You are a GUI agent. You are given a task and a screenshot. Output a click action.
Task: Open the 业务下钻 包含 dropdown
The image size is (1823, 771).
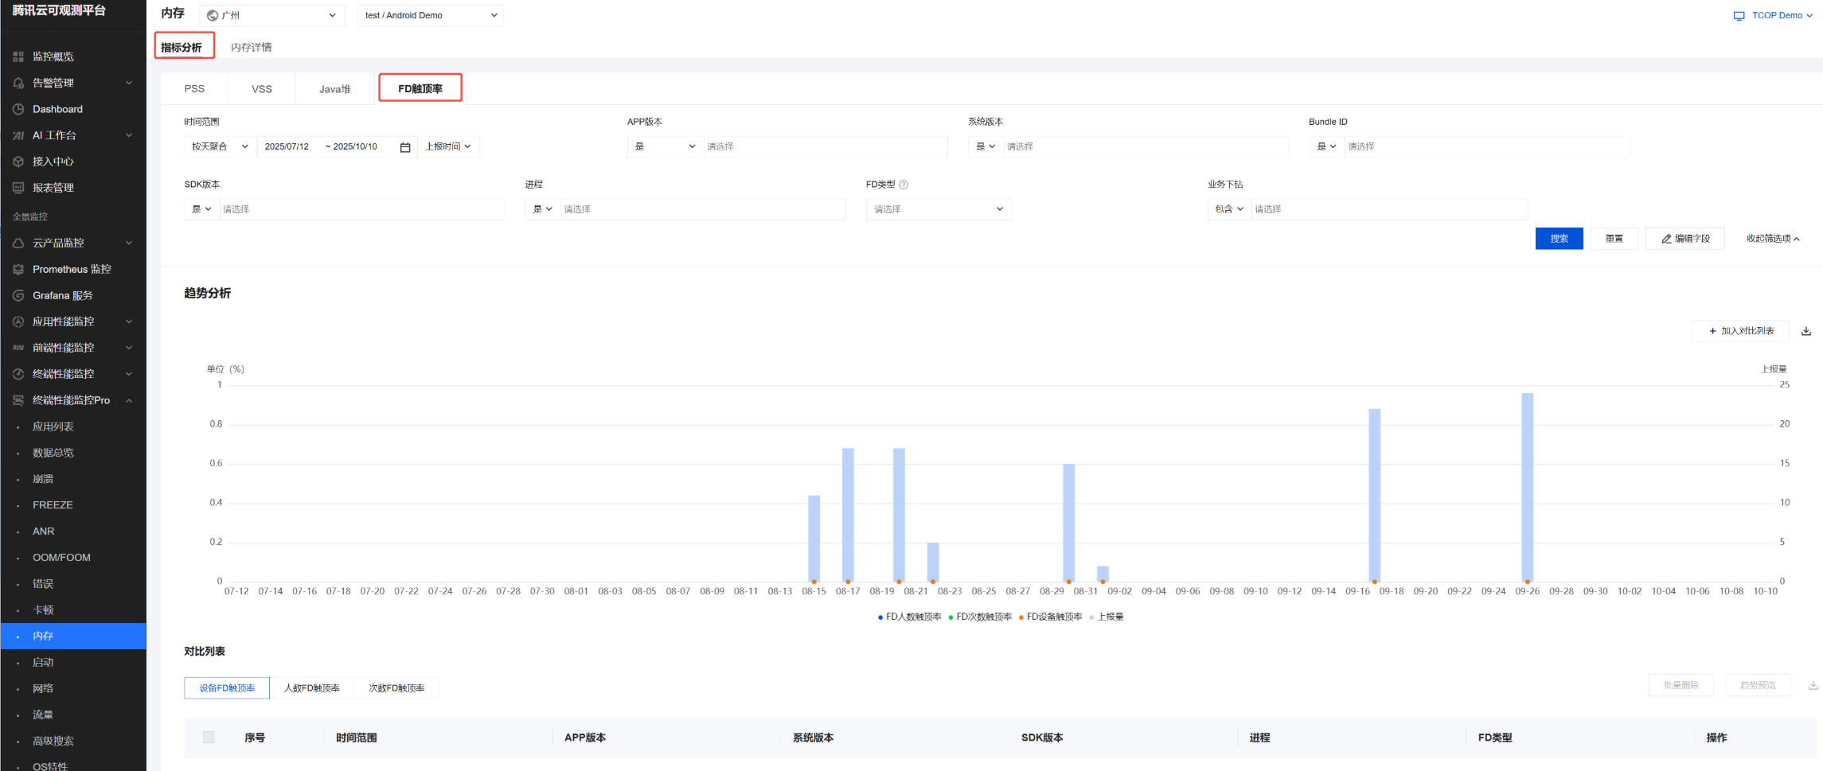[x=1229, y=209]
